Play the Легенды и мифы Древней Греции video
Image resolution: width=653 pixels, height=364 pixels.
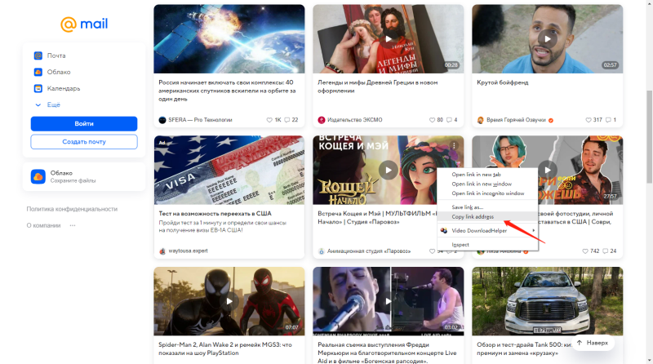(x=388, y=38)
